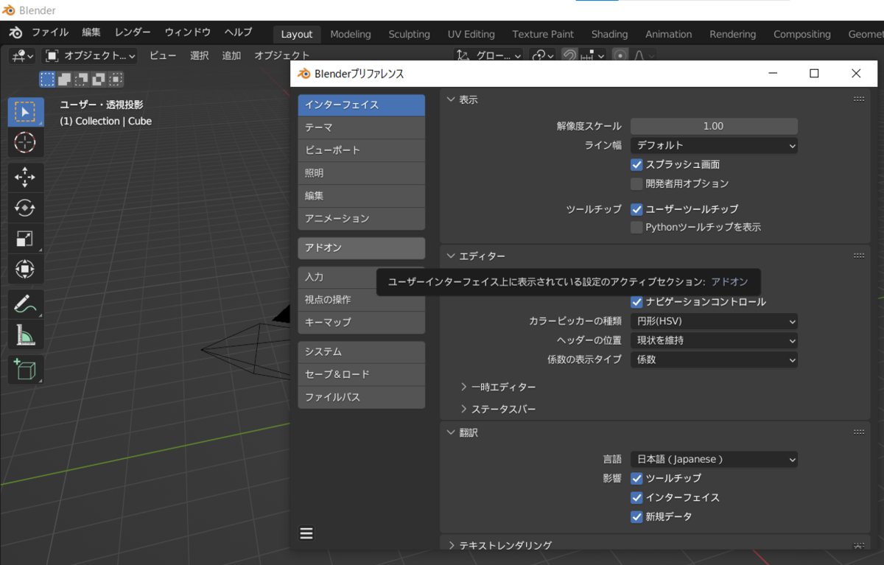Open the 編集 menu in top bar
Screen dimensions: 884x565
tap(91, 32)
